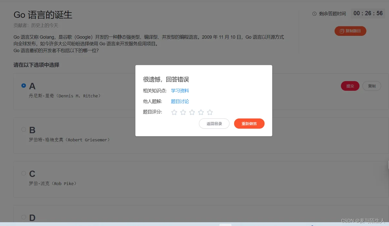Click the 重新做答 button
The height and width of the screenshot is (226, 389).
[x=249, y=124]
